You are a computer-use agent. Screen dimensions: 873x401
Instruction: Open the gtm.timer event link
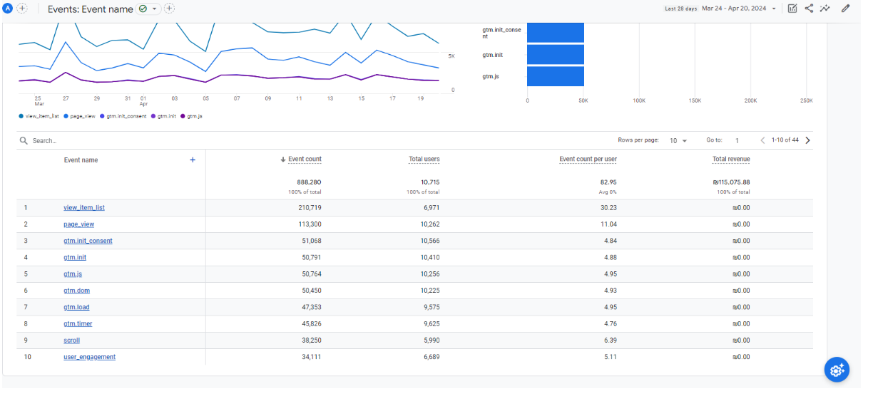point(78,324)
